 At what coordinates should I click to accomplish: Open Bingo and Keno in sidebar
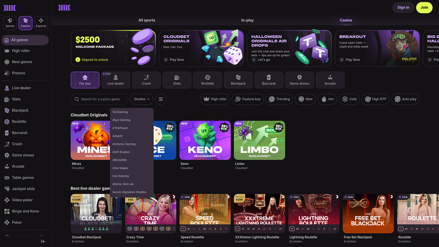(x=25, y=211)
